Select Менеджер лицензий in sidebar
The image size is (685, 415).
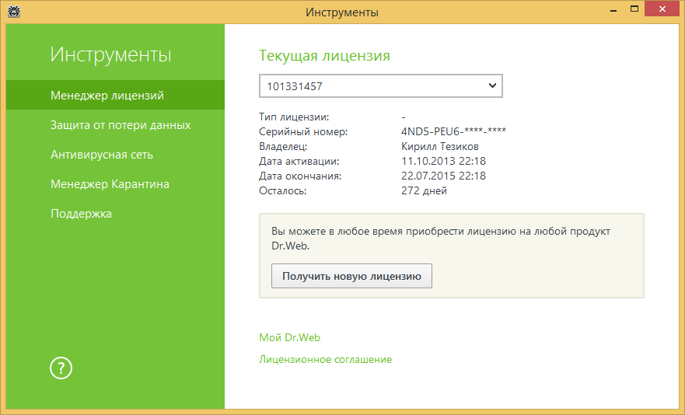click(x=115, y=96)
